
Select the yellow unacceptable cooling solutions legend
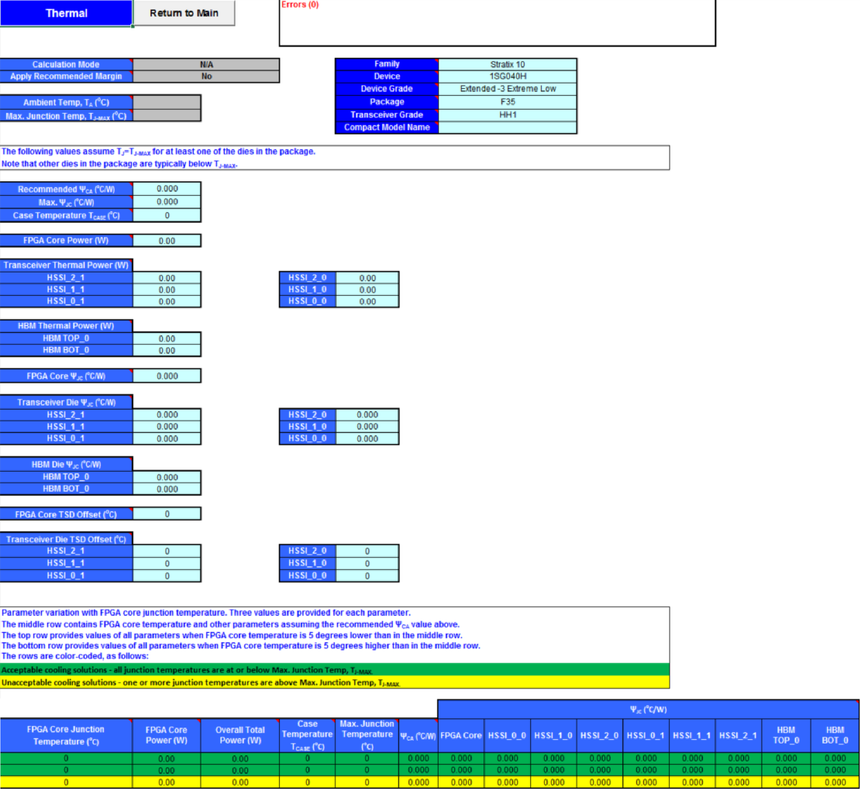(x=334, y=682)
